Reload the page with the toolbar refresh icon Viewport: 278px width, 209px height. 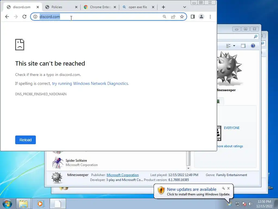point(24,17)
